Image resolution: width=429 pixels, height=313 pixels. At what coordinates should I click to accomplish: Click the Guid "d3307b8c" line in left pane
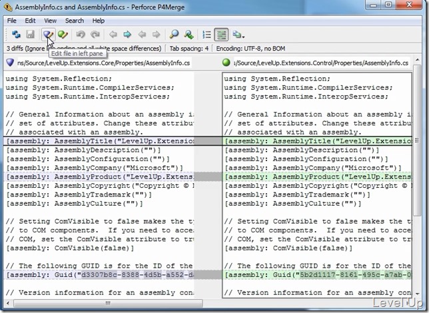[100, 274]
